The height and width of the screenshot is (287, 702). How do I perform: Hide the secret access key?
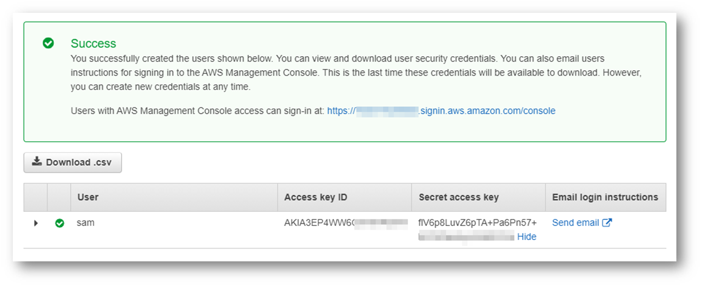(x=526, y=237)
